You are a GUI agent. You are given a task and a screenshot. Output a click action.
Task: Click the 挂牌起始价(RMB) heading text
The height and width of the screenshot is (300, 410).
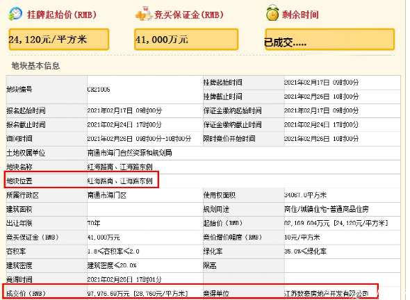point(62,15)
